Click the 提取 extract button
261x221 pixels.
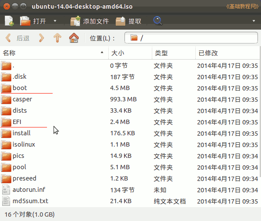pos(128,21)
